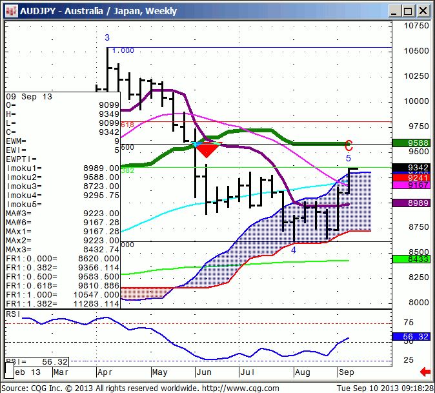
Task: Select Elliott wave label 3 at the top
Action: [107, 38]
